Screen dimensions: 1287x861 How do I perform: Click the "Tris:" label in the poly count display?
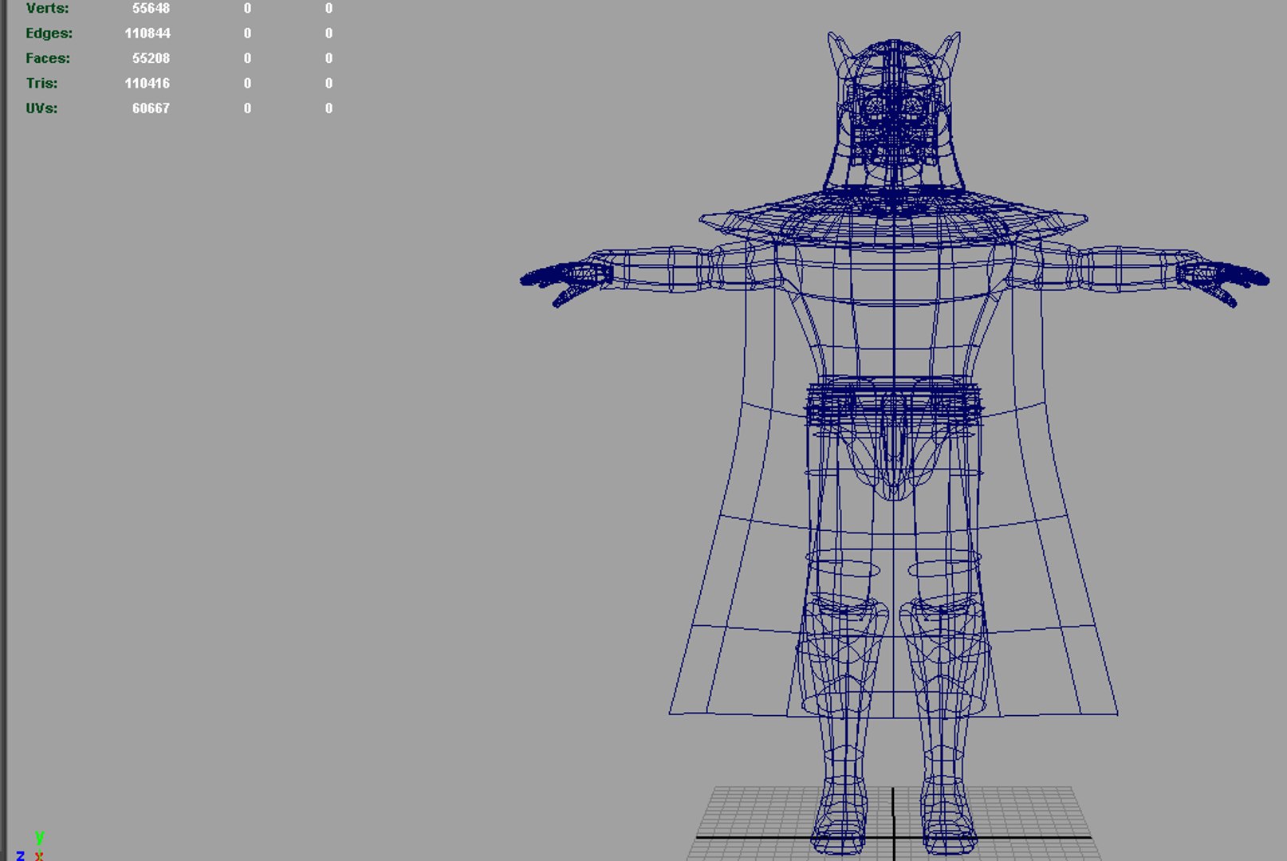pos(41,83)
